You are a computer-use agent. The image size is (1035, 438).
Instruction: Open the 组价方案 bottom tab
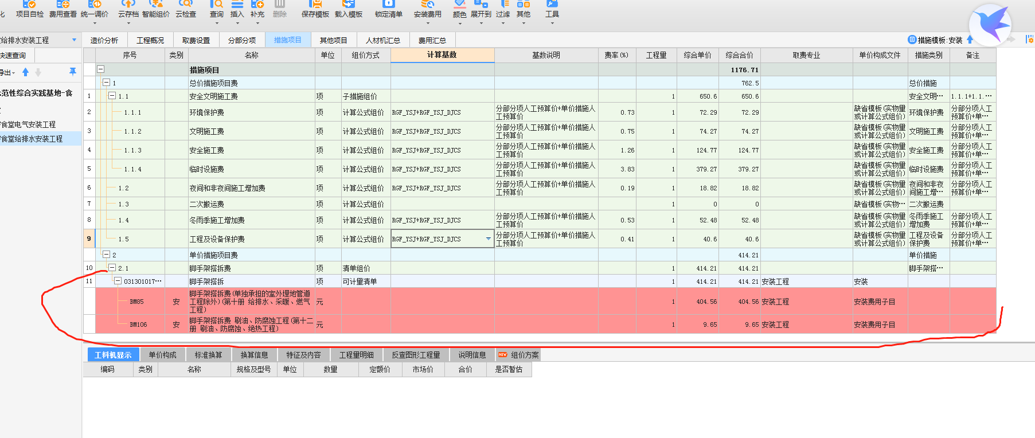point(519,355)
